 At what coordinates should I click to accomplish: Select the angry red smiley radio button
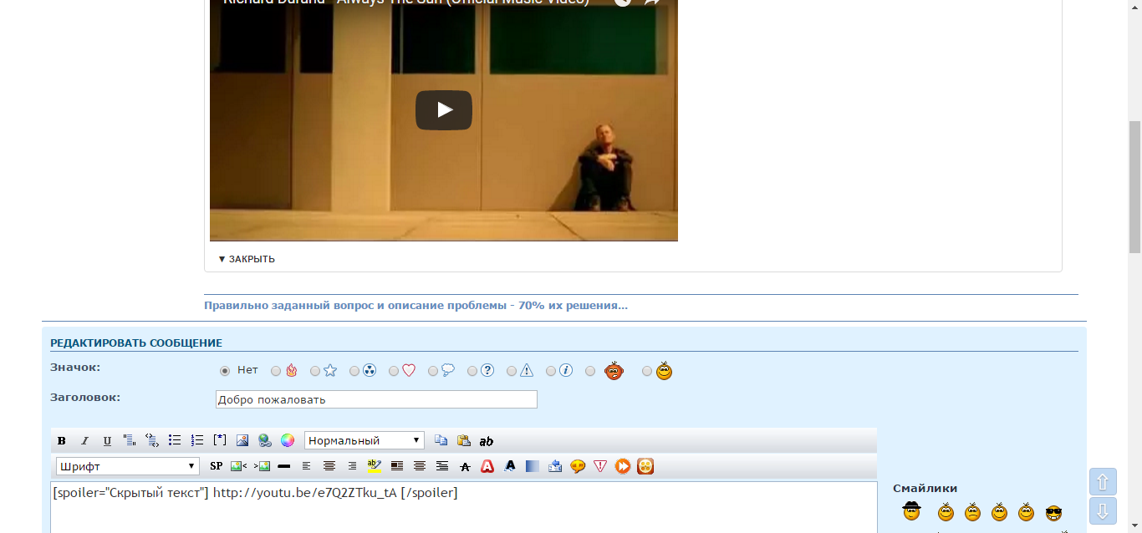point(590,371)
